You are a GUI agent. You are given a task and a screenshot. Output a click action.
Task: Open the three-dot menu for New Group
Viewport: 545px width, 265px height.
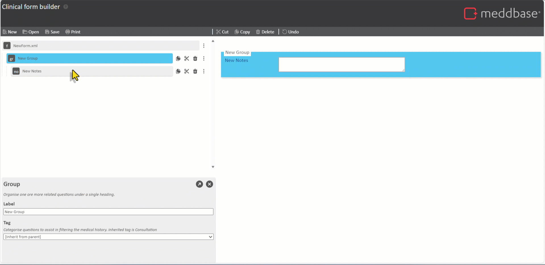(204, 59)
